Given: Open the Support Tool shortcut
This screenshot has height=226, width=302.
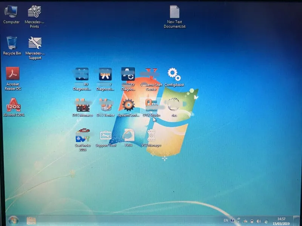Looking at the screenshot, I should coord(106,139).
